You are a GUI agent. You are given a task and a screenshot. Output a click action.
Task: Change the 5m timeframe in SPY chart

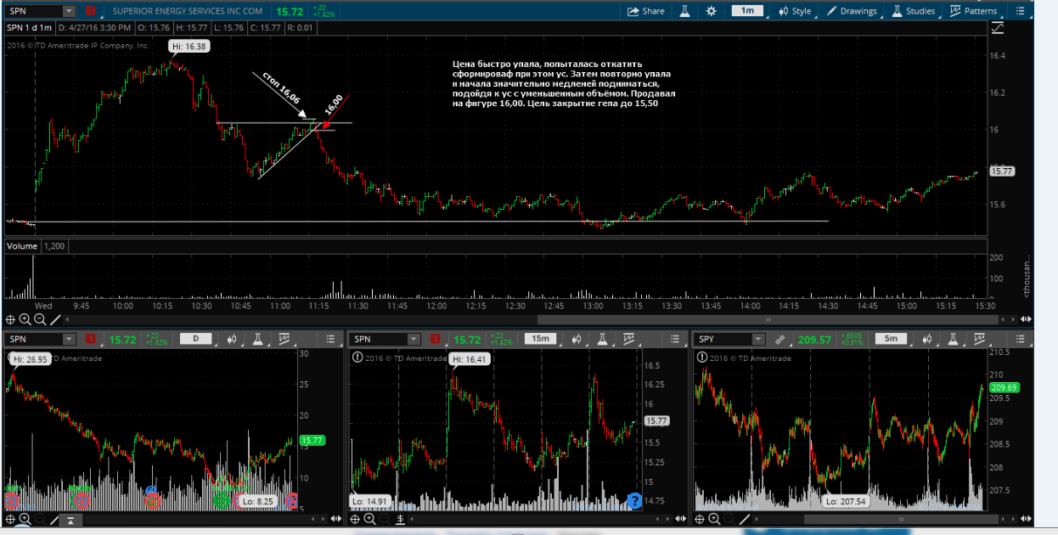(x=891, y=340)
